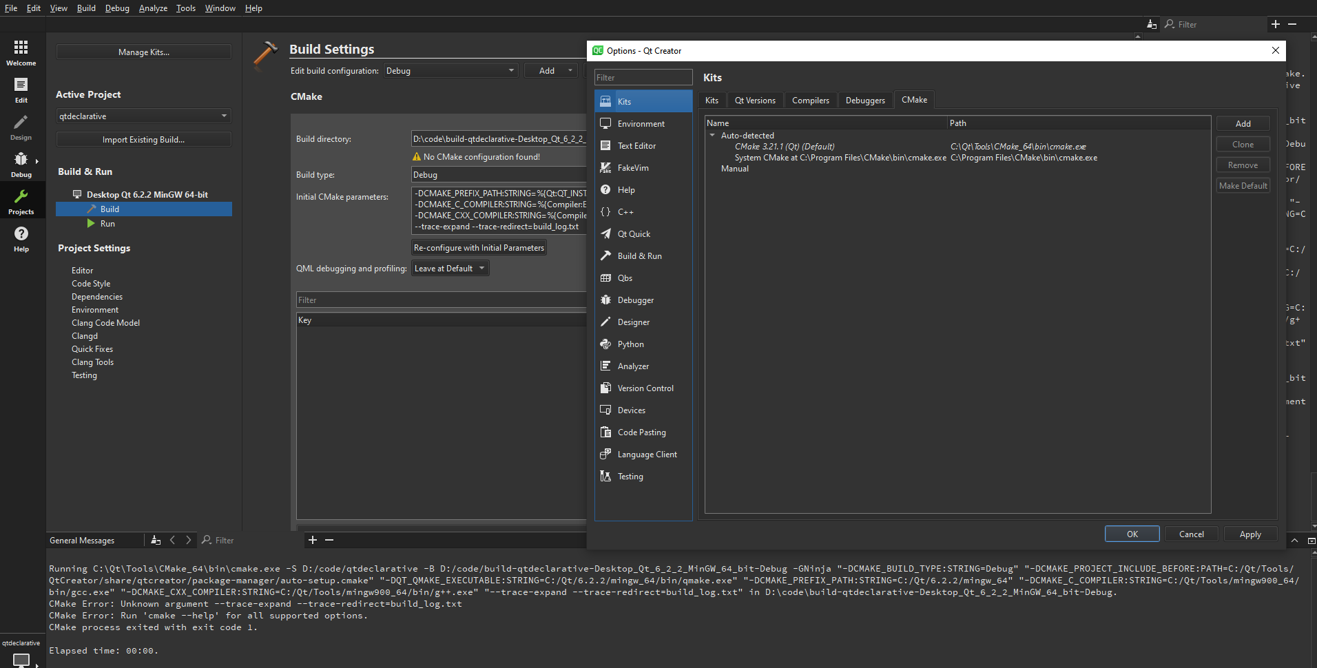
Task: Select System CMake at Program Files entry
Action: point(840,157)
